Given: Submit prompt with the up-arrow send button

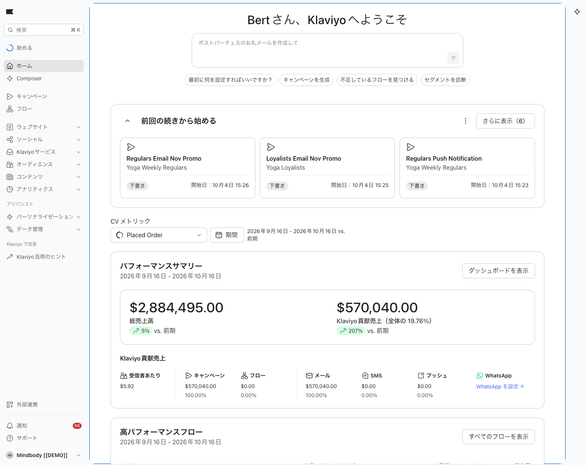Looking at the screenshot, I should 453,58.
